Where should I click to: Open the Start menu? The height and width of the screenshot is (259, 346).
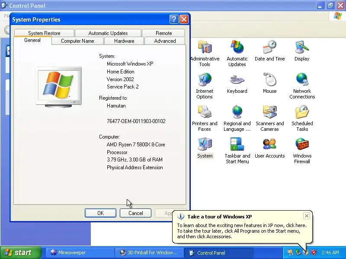[20, 253]
